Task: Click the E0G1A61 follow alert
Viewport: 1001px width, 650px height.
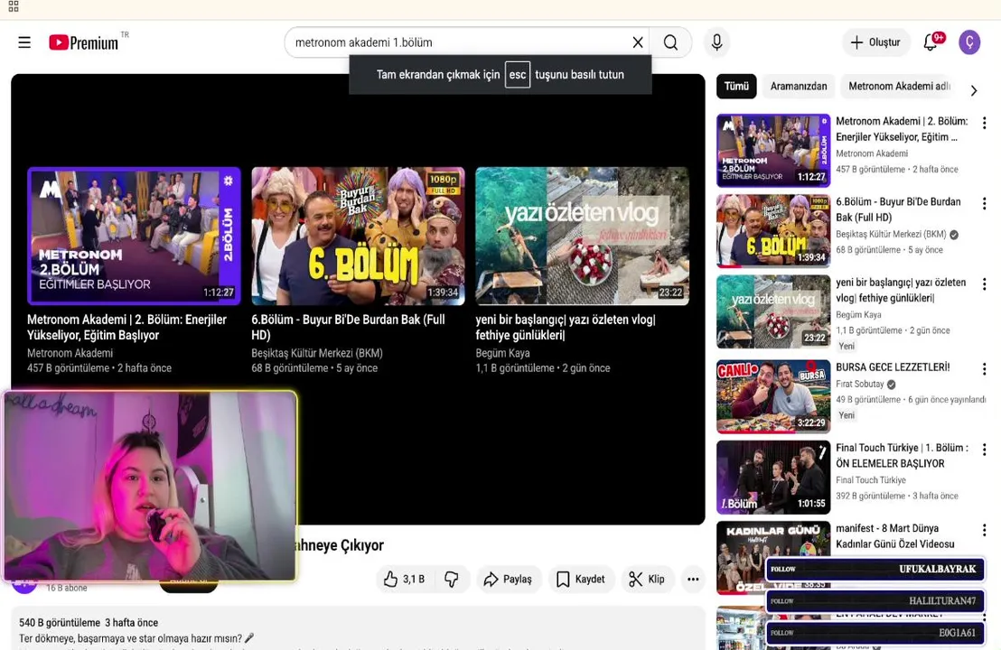Action: pos(875,633)
